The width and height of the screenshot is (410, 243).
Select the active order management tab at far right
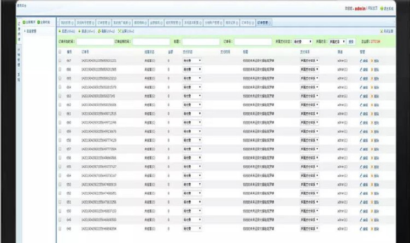[x=262, y=24]
